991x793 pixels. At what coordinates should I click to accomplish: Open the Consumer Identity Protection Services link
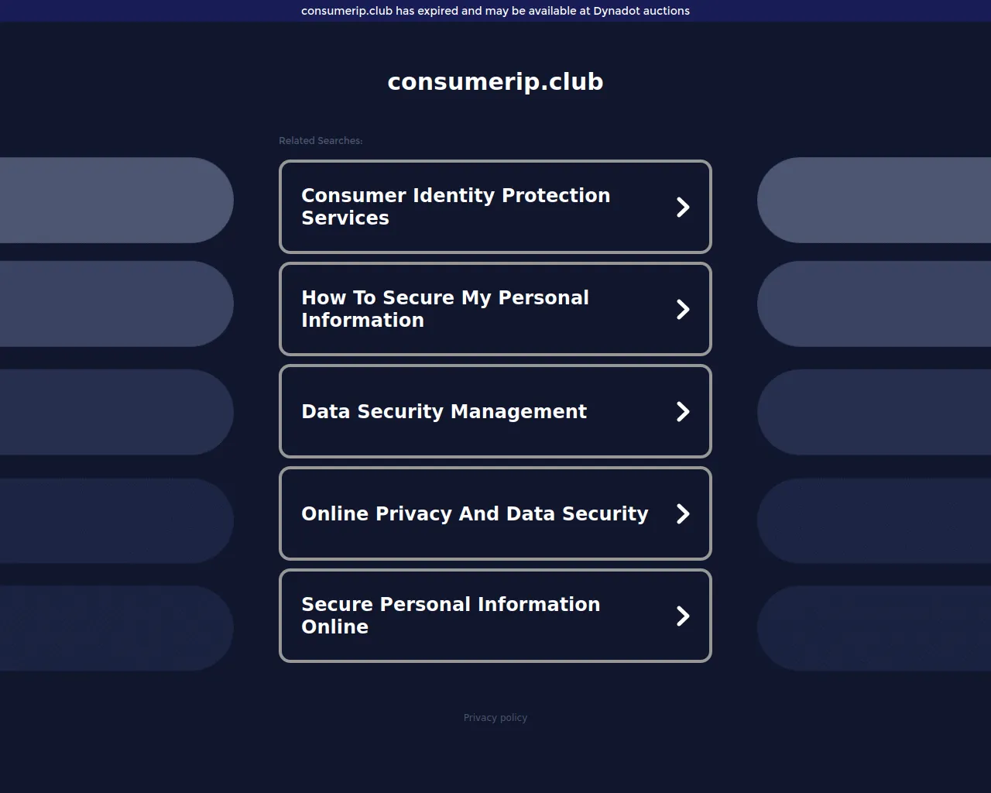pos(455,207)
